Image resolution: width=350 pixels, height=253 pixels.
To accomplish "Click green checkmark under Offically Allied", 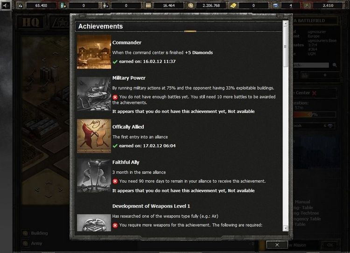I will pos(115,146).
